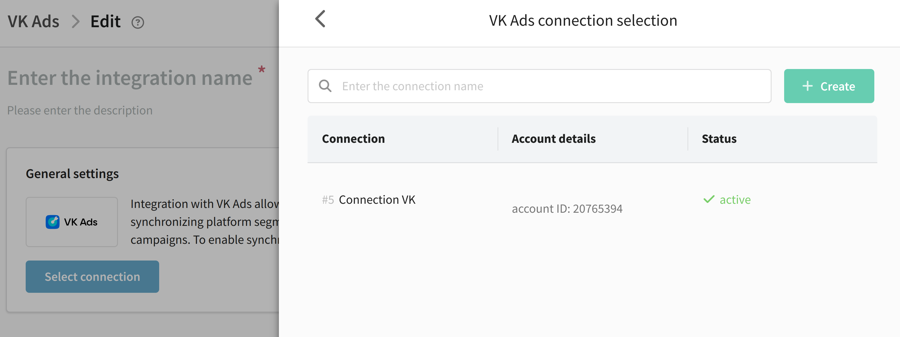Click the help question mark icon beside Edit
Viewport: 900px width, 337px height.
coord(138,22)
